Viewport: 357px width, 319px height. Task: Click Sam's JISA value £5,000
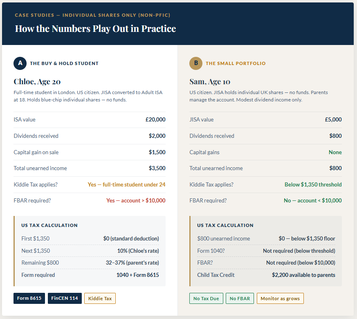(x=333, y=120)
